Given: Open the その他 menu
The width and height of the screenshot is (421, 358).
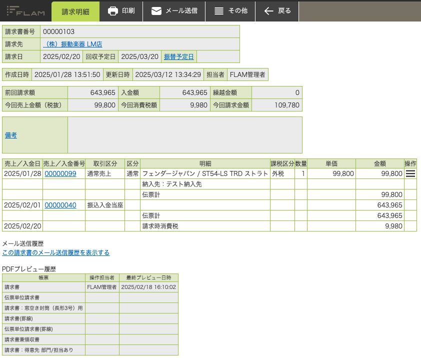Looking at the screenshot, I should [230, 11].
